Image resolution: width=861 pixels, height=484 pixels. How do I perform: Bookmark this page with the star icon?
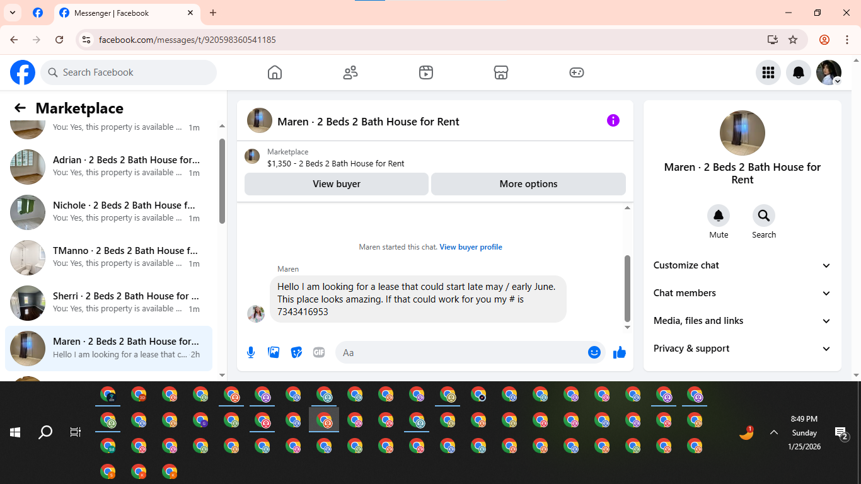[x=793, y=40]
